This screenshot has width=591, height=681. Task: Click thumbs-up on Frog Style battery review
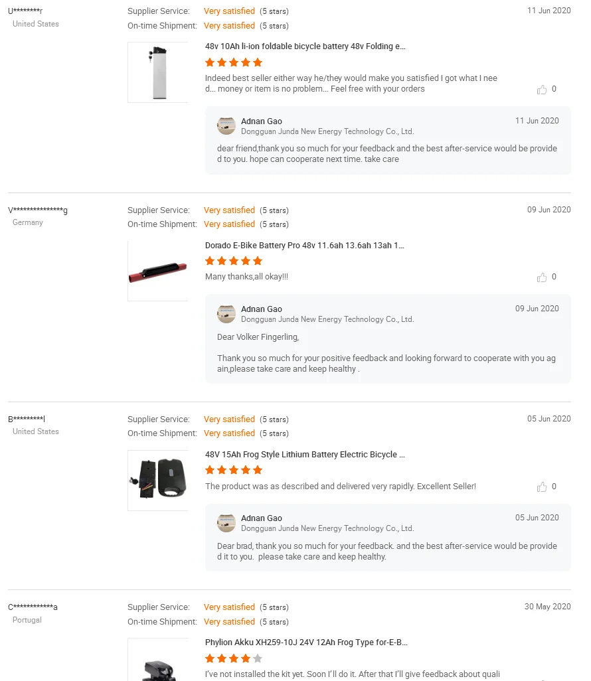click(x=543, y=487)
